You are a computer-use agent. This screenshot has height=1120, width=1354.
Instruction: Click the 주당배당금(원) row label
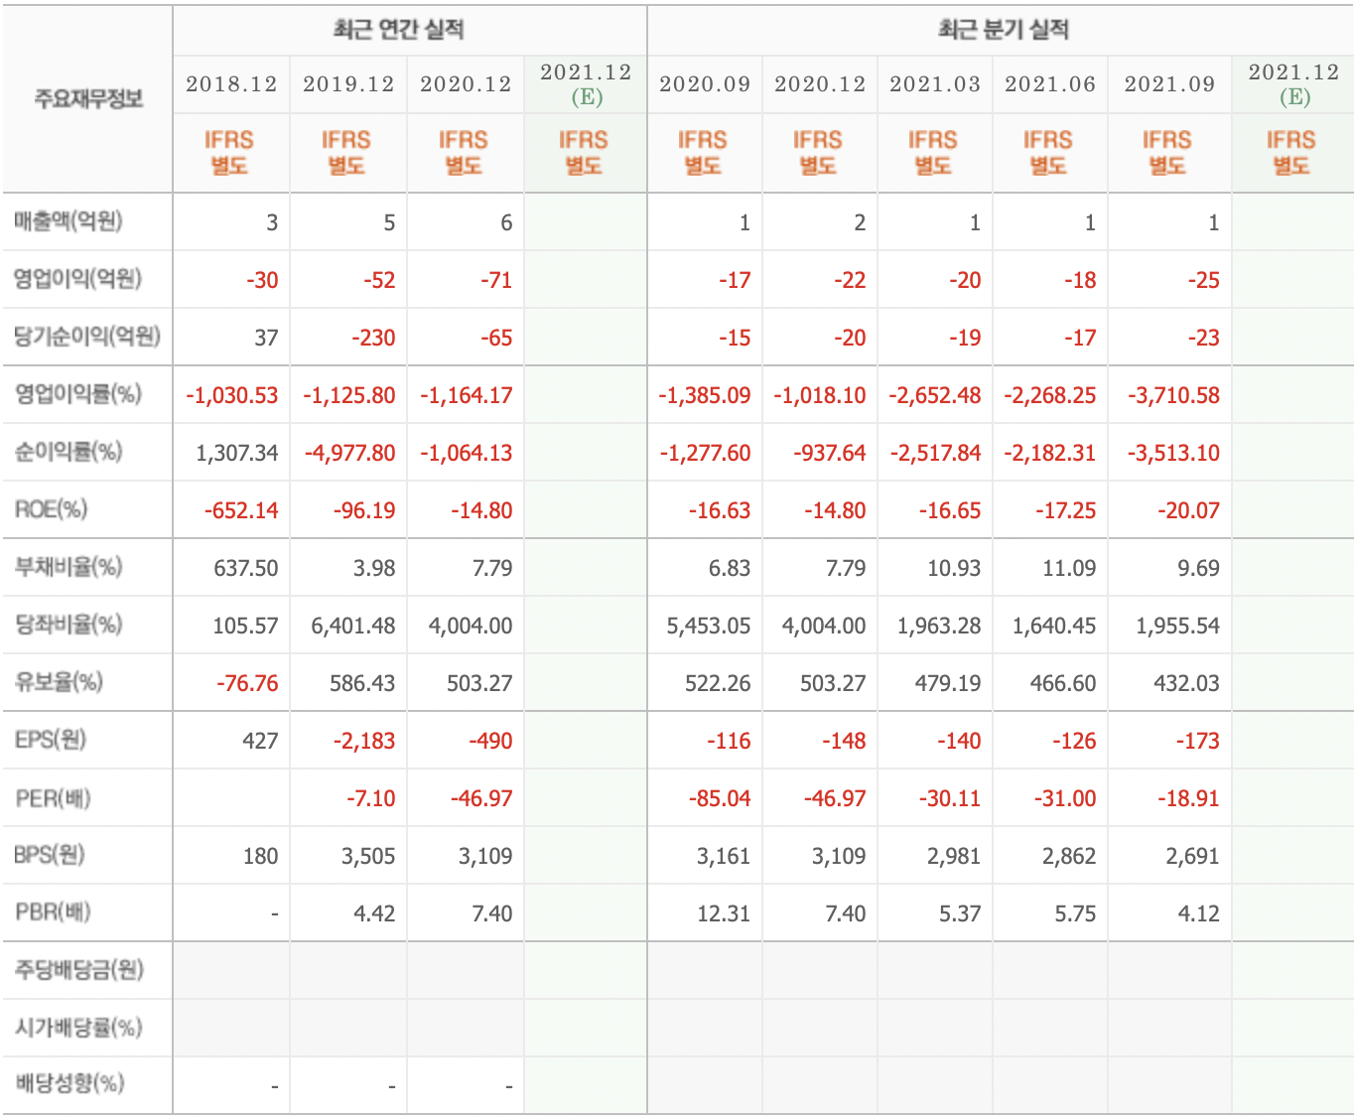coord(79,970)
